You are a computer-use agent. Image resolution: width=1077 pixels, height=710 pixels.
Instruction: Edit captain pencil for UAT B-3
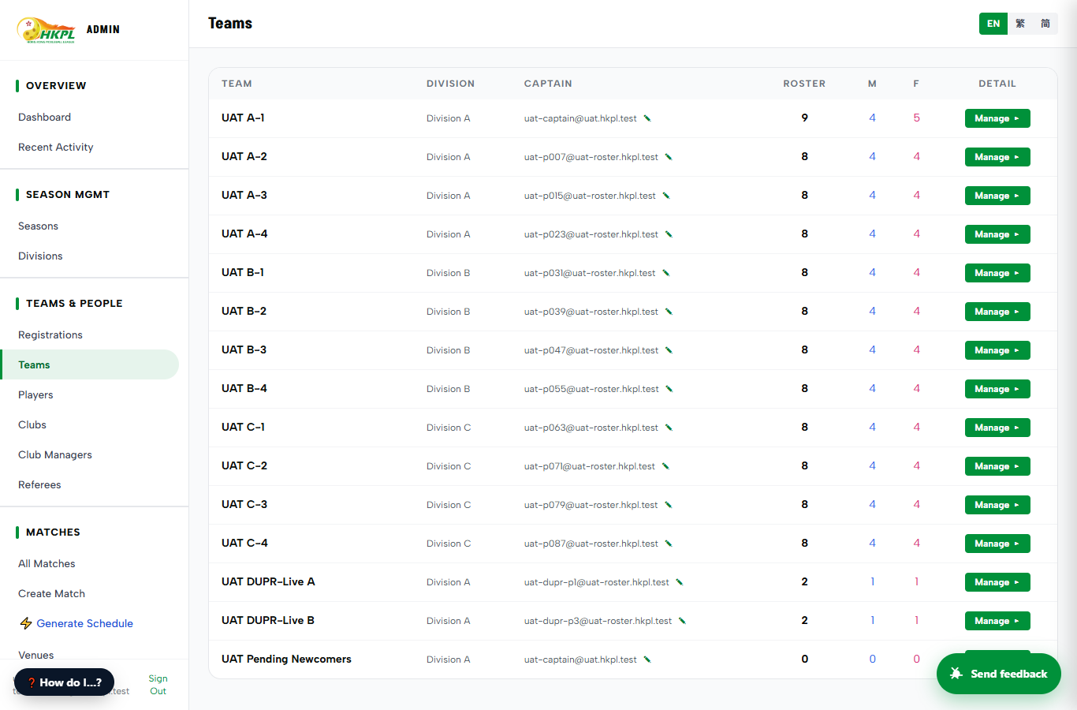tap(669, 350)
